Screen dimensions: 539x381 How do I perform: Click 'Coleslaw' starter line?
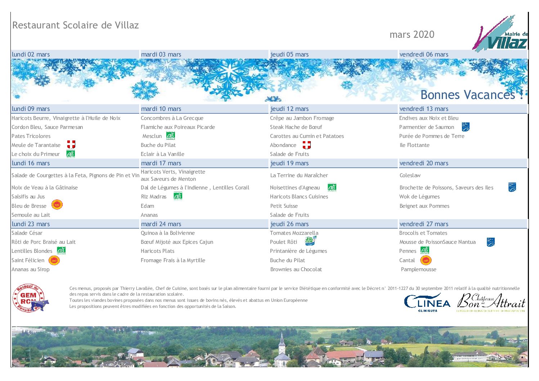coord(410,175)
